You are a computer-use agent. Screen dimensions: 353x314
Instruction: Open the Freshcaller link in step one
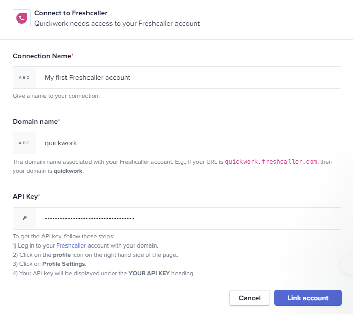coord(71,245)
